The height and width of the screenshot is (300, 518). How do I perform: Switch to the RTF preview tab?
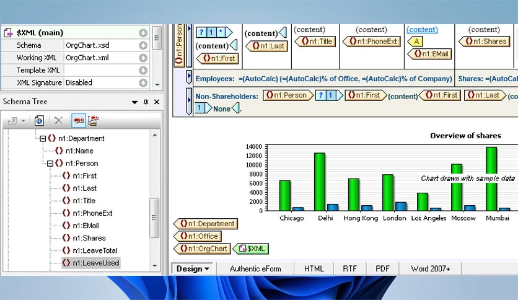click(x=350, y=268)
